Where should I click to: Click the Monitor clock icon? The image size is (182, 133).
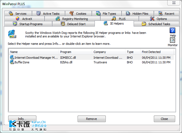click(x=172, y=40)
